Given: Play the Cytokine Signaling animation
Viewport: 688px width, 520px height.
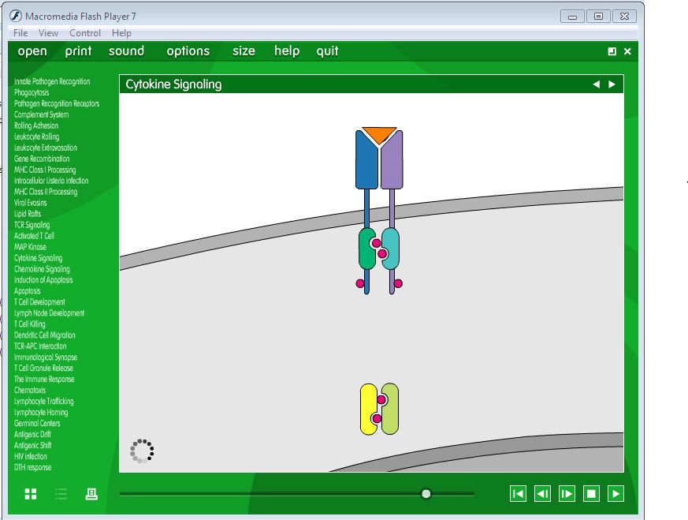Looking at the screenshot, I should [615, 494].
